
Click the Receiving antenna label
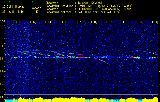[59, 12]
